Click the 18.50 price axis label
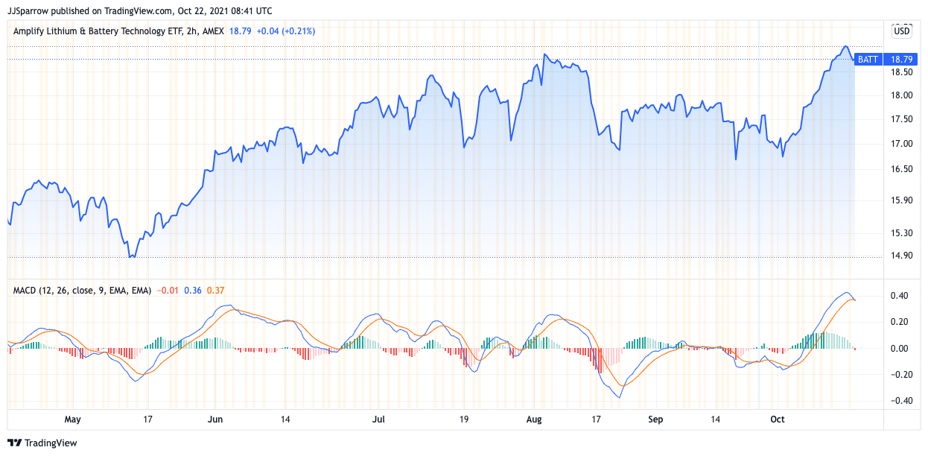Viewport: 928px width, 456px height. [x=902, y=72]
